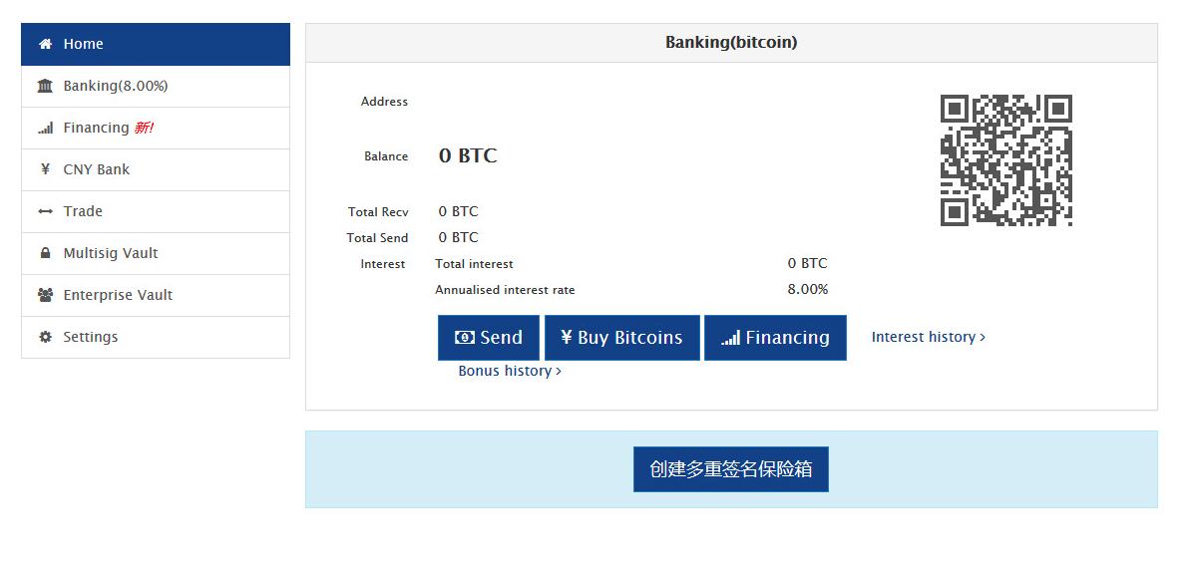Image resolution: width=1193 pixels, height=563 pixels.
Task: Click the Total interest label
Action: pyautogui.click(x=474, y=264)
